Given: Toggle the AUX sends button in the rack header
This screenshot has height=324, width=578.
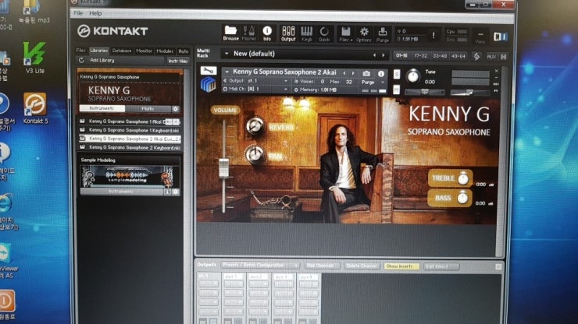Looking at the screenshot, I should [491, 57].
